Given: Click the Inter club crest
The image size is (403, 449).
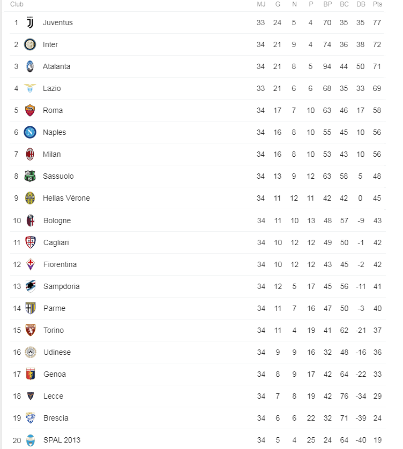Looking at the screenshot, I should coord(30,44).
